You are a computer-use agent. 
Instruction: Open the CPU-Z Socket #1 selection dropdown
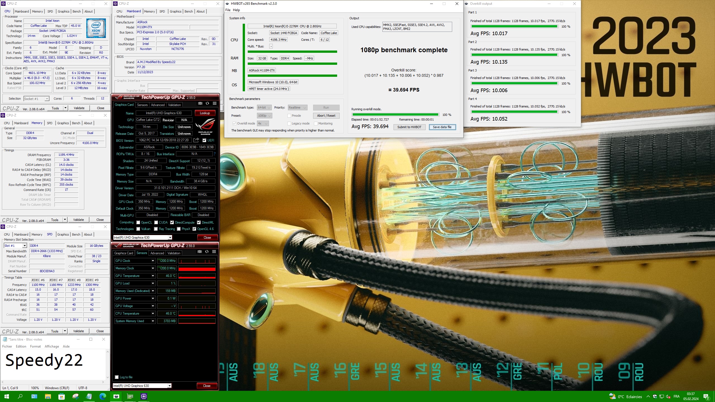pyautogui.click(x=36, y=99)
